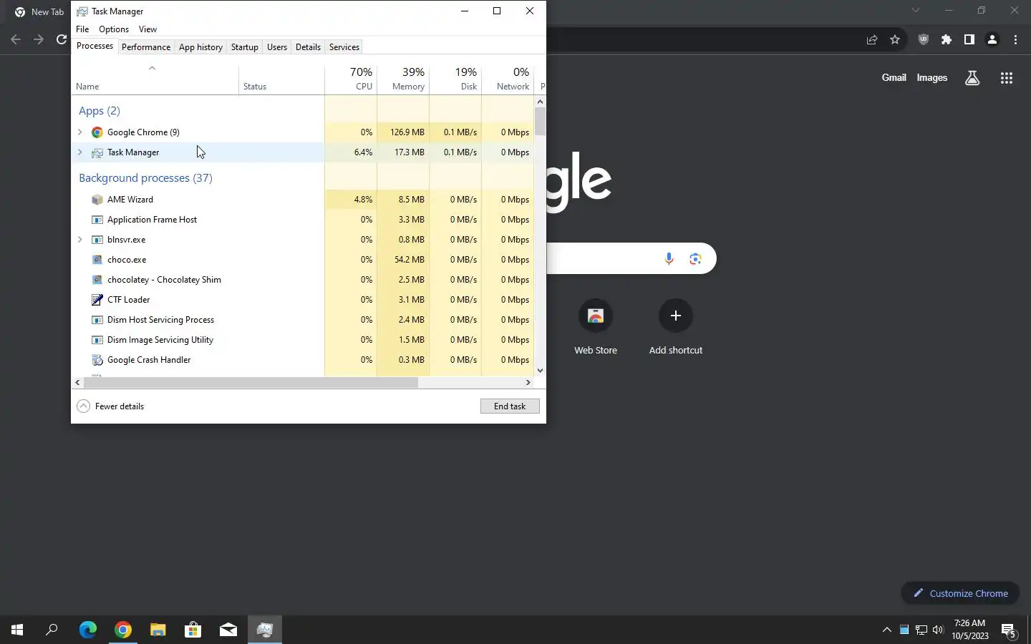Click the Customize Chrome button
The width and height of the screenshot is (1031, 644).
(x=960, y=593)
